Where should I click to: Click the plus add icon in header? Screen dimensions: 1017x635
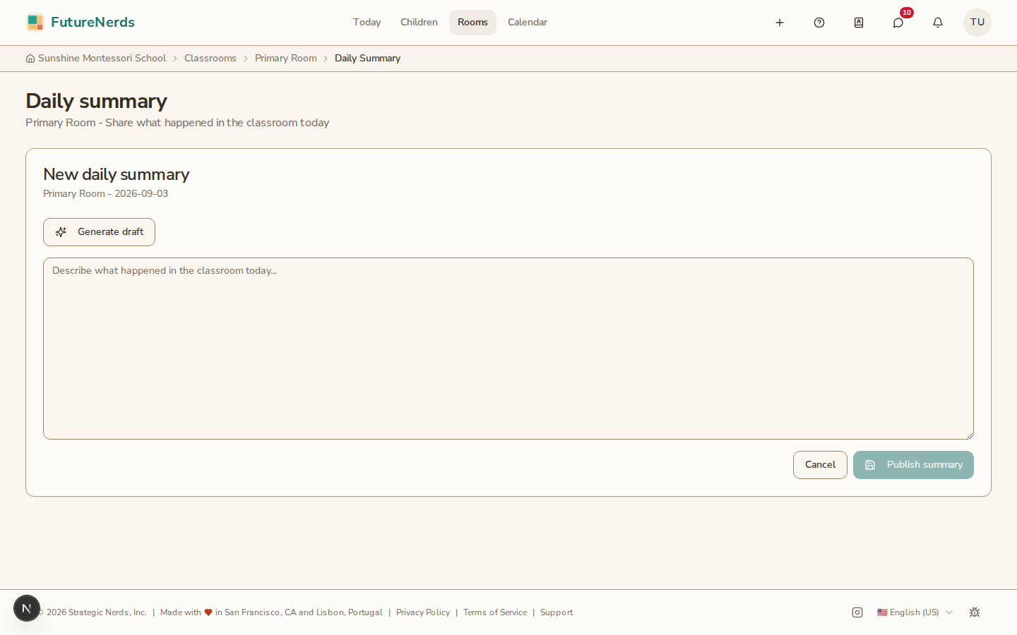tap(780, 23)
